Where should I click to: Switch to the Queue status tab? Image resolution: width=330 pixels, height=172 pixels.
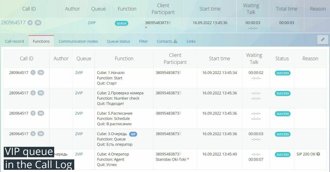[x=118, y=41]
